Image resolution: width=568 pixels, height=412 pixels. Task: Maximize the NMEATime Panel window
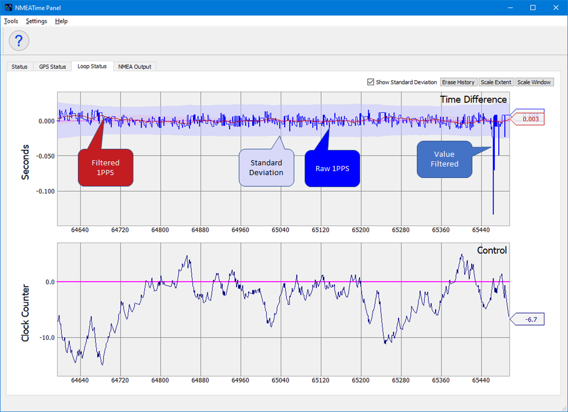click(532, 7)
